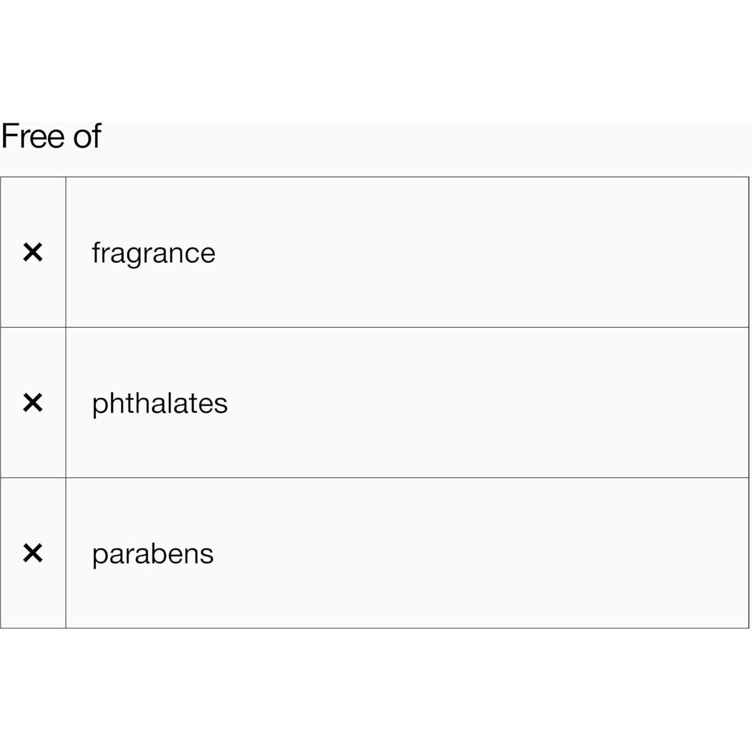
Task: Click the X icon beside parabens
Action: (x=33, y=553)
